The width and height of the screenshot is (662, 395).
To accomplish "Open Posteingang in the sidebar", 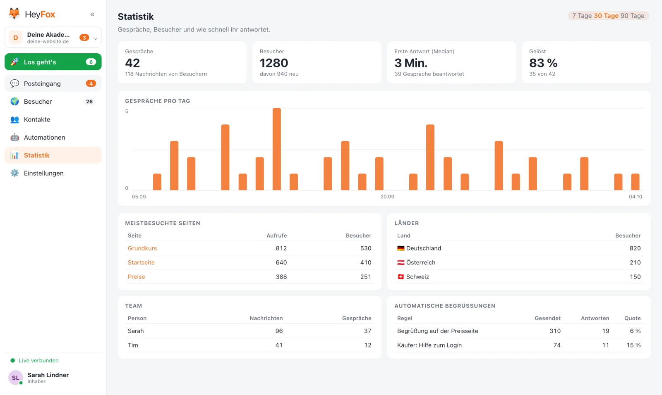I will pyautogui.click(x=53, y=83).
